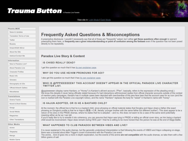
Task: Open Social Media translations
Action: 22,112
